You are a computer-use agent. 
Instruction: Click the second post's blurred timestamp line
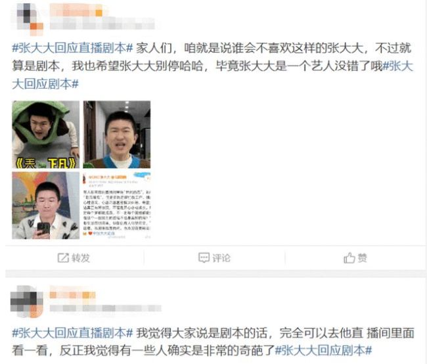pyautogui.click(x=106, y=308)
